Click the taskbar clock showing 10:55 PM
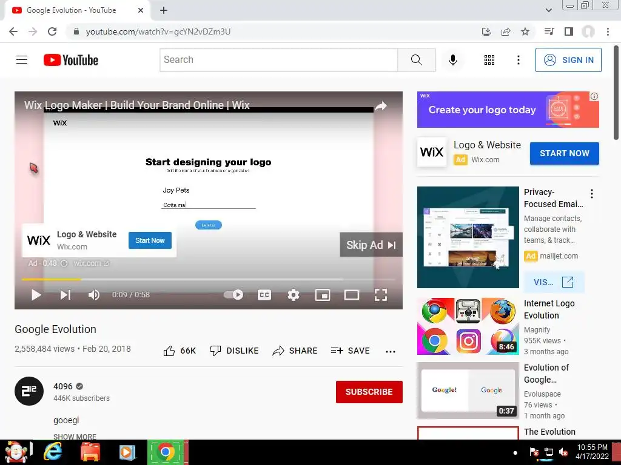 click(592, 452)
